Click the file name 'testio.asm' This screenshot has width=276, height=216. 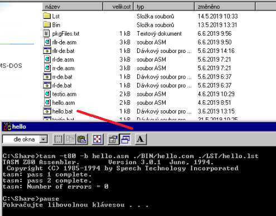coord(64,94)
